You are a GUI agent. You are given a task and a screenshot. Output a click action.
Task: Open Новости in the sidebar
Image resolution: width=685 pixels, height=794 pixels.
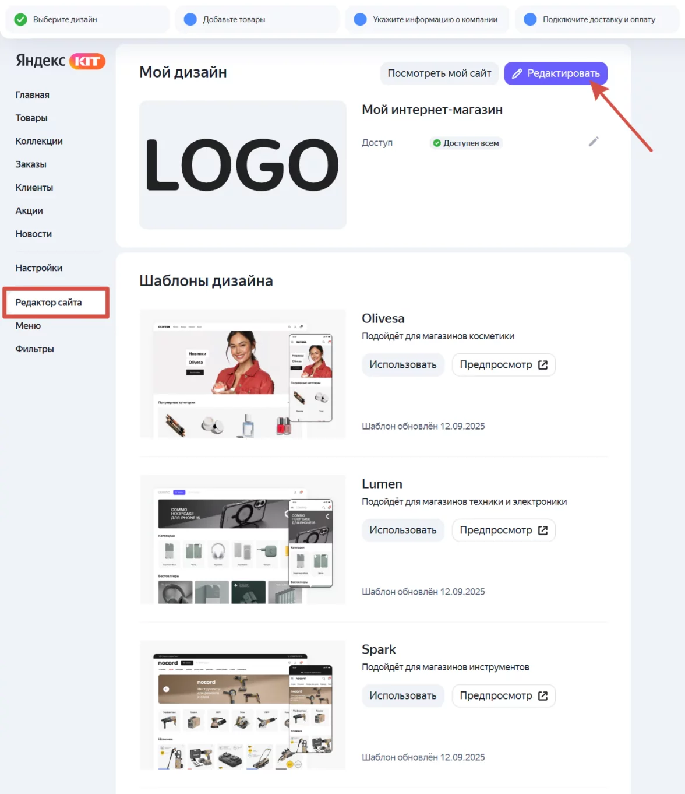34,234
